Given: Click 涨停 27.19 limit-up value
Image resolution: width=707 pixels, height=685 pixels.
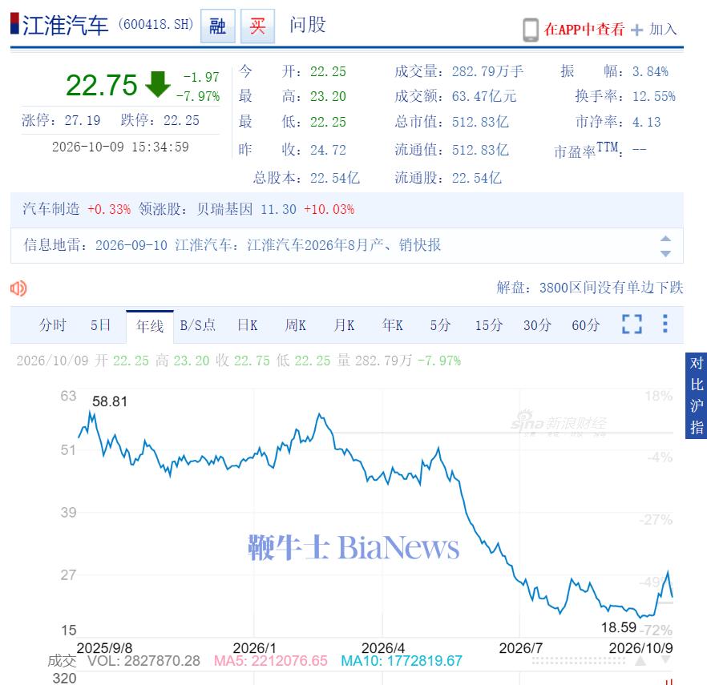Looking at the screenshot, I should [x=83, y=120].
